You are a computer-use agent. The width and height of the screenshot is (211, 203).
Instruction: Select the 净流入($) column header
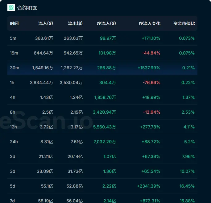(x=106, y=23)
